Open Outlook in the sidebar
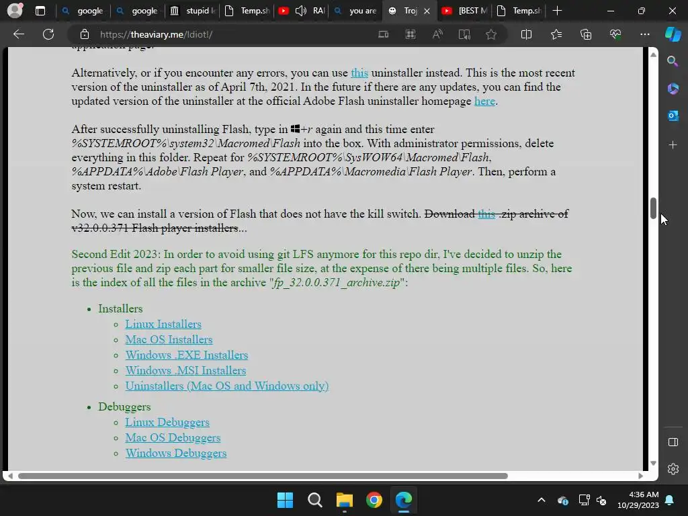Image resolution: width=688 pixels, height=516 pixels. 673,116
